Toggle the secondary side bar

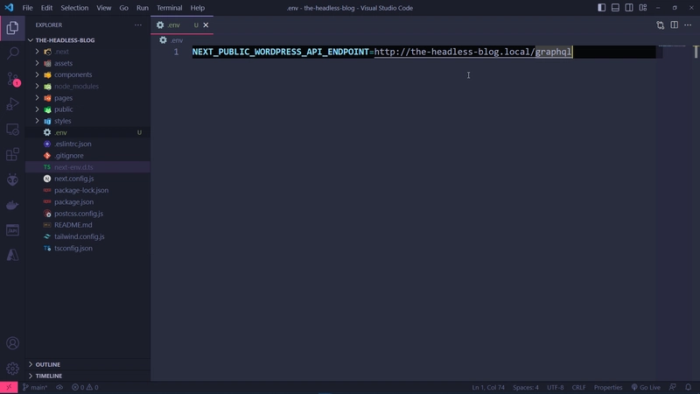point(629,8)
